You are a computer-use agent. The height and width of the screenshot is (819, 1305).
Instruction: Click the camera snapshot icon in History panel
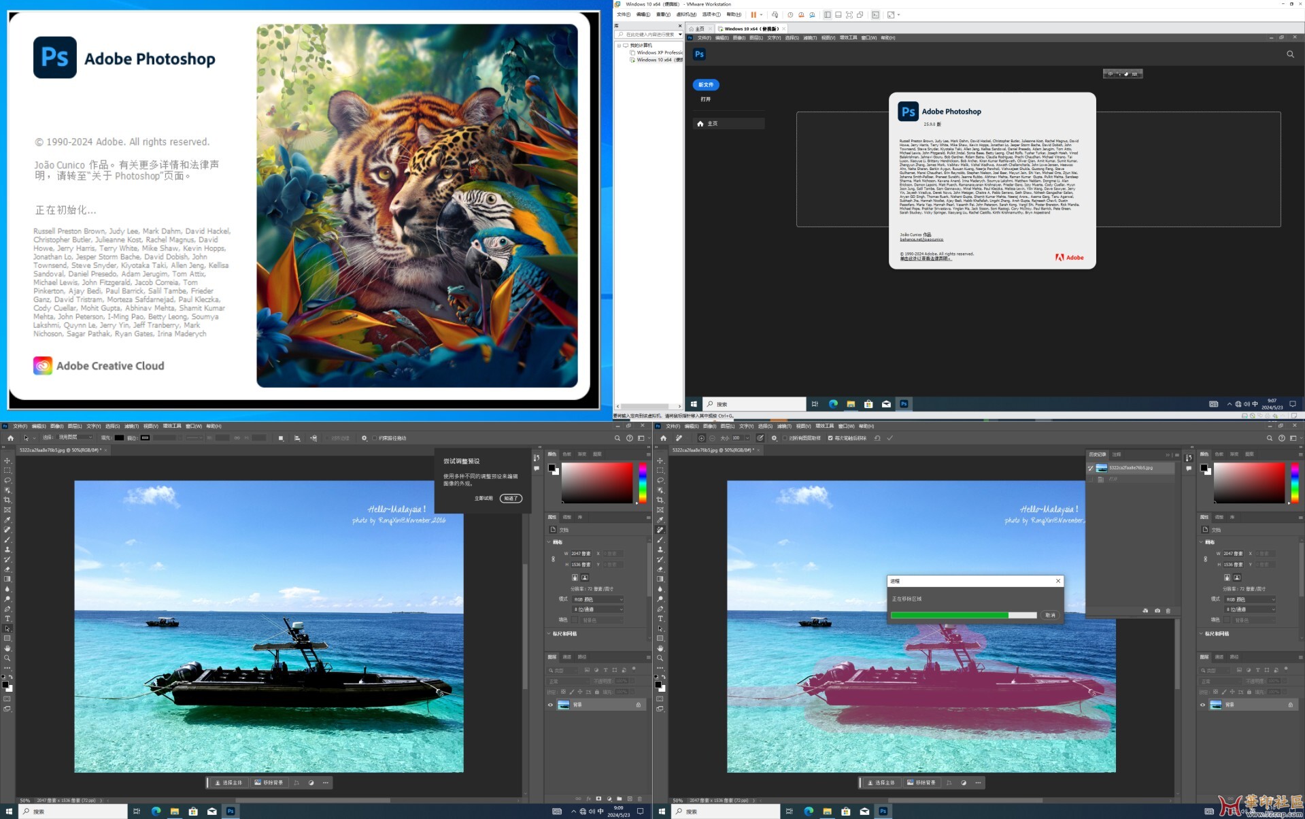click(x=1157, y=611)
